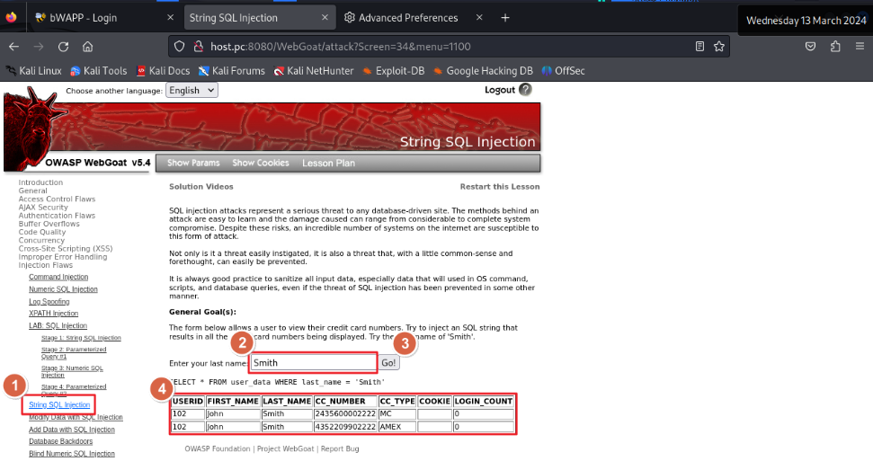Open OffSec bookmark
Image resolution: width=873 pixels, height=461 pixels.
pos(564,71)
